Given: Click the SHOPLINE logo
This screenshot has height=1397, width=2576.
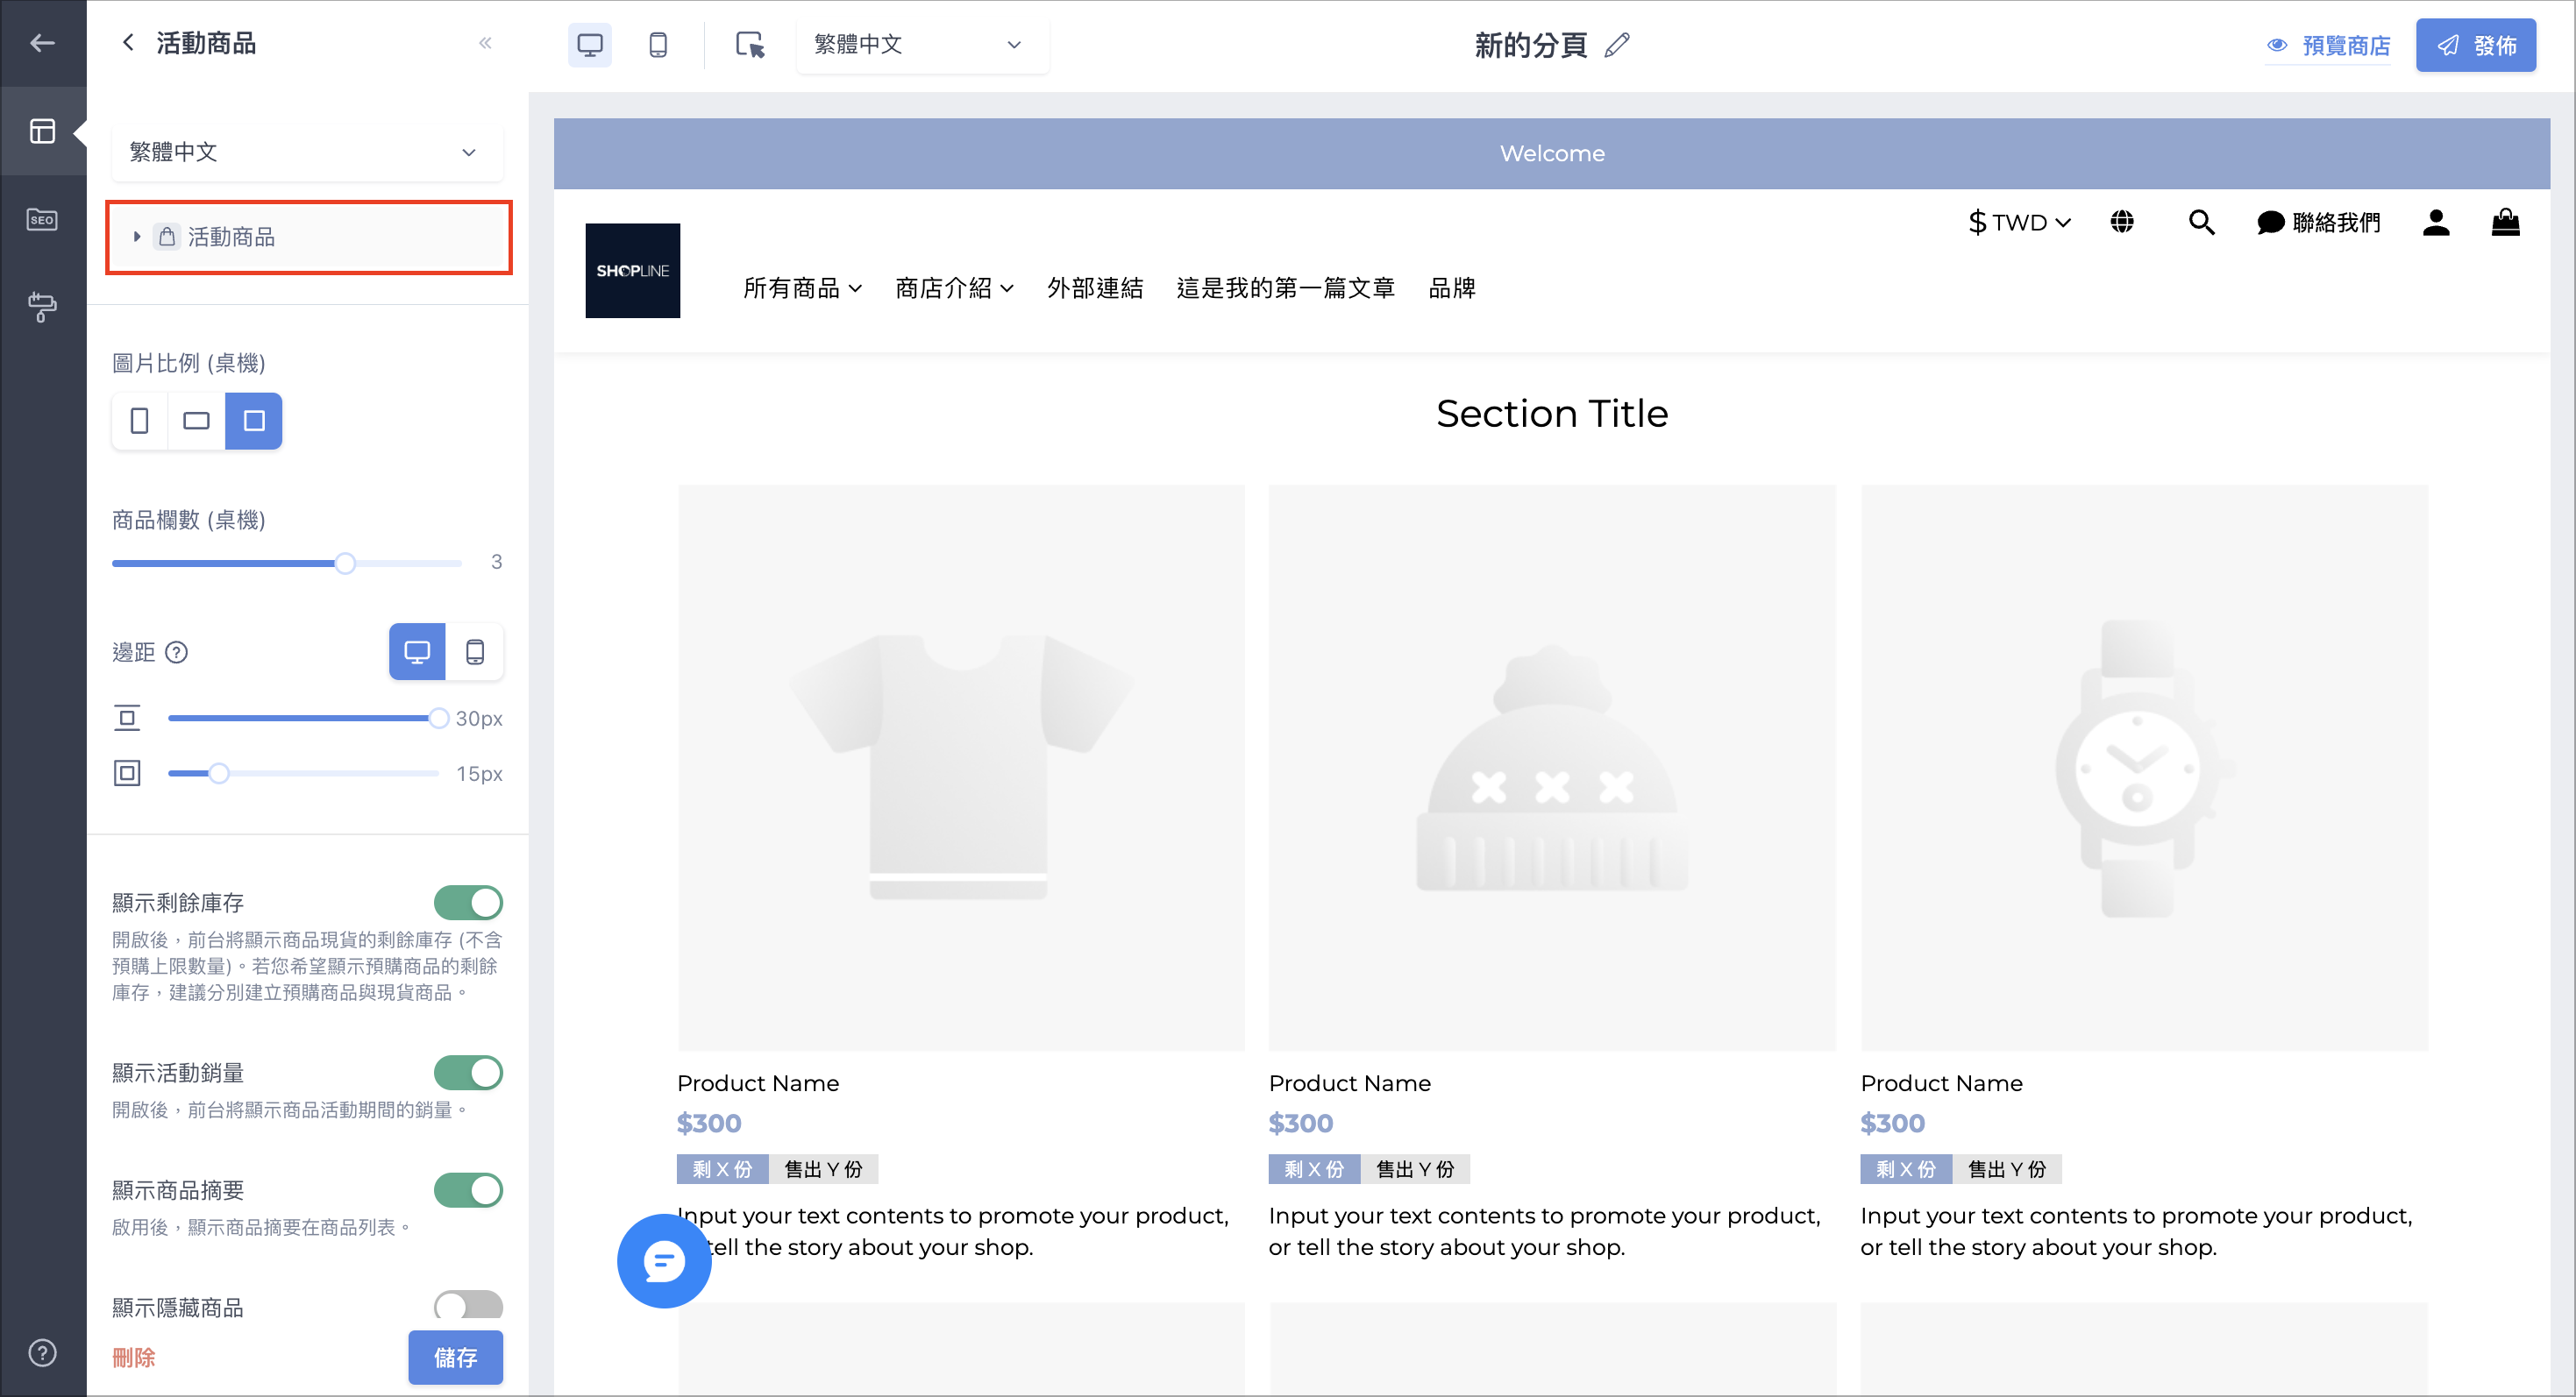Looking at the screenshot, I should (633, 271).
